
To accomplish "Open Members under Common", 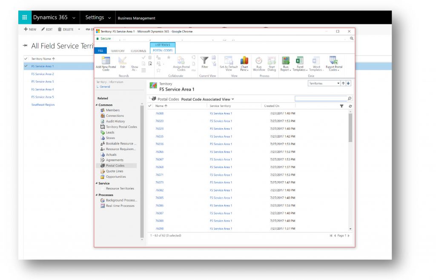I will [x=112, y=110].
